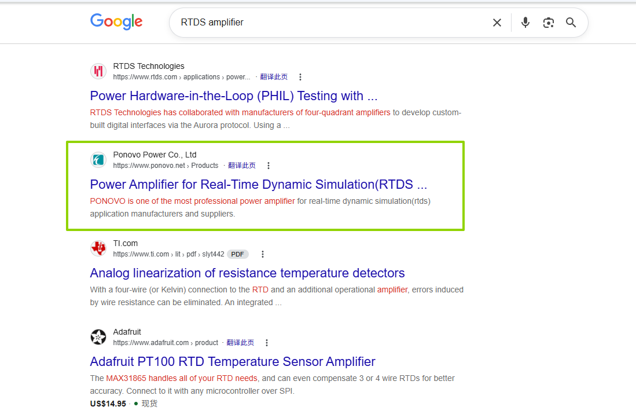Open more options for Ponovo Power result

(x=268, y=166)
